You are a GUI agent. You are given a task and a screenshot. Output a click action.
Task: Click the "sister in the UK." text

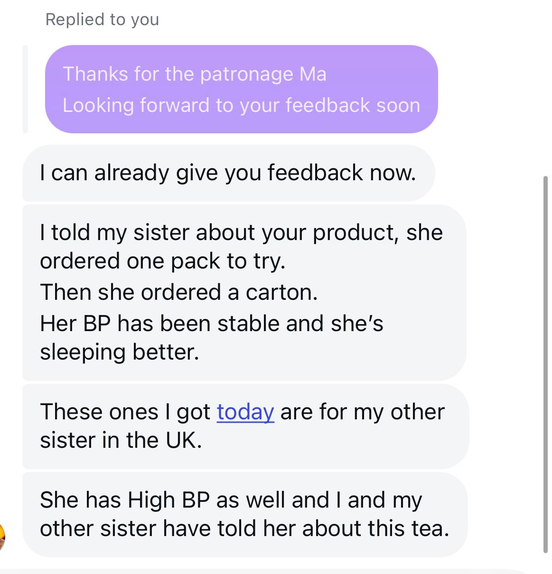[121, 440]
